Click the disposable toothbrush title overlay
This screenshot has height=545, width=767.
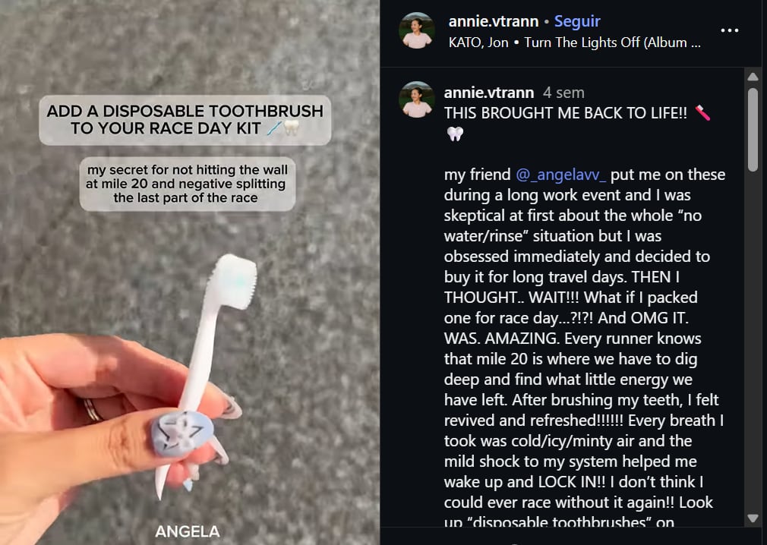tap(185, 120)
